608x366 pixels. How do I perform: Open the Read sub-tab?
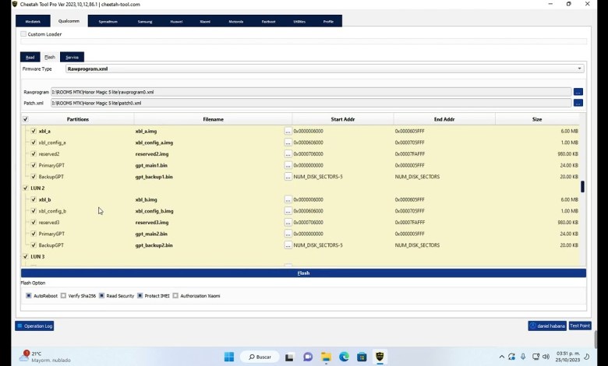coord(30,57)
